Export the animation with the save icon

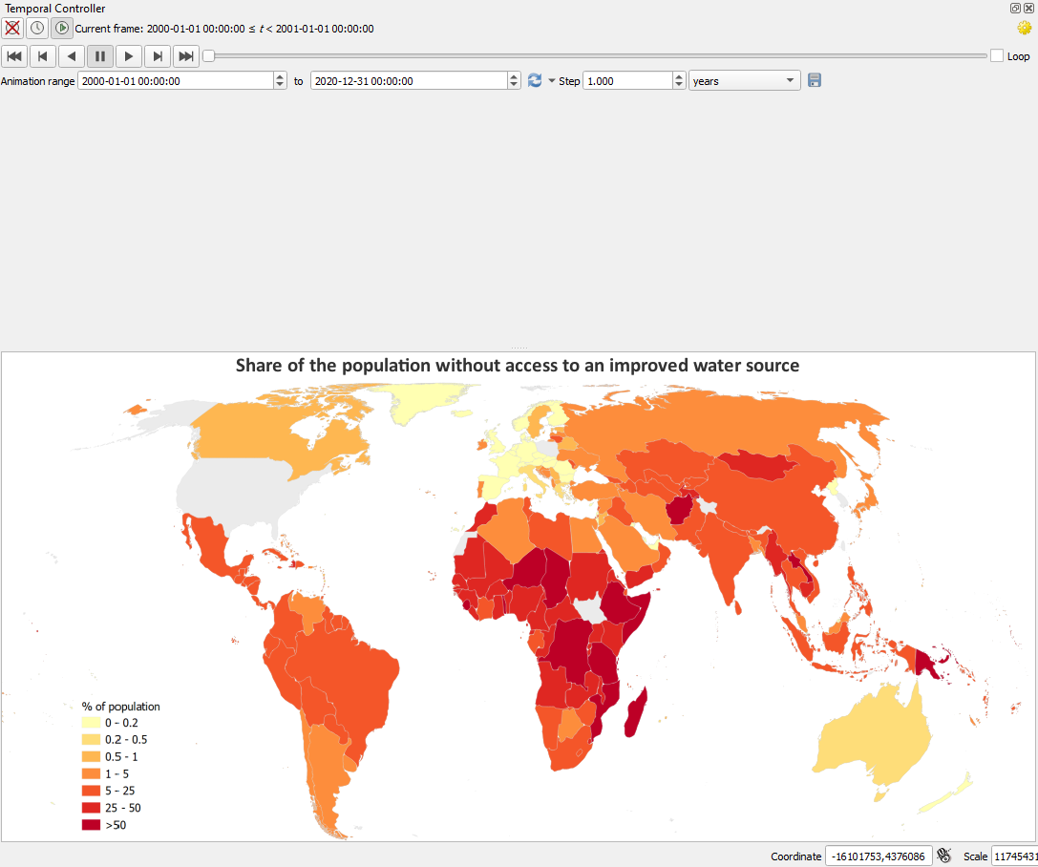[x=815, y=80]
